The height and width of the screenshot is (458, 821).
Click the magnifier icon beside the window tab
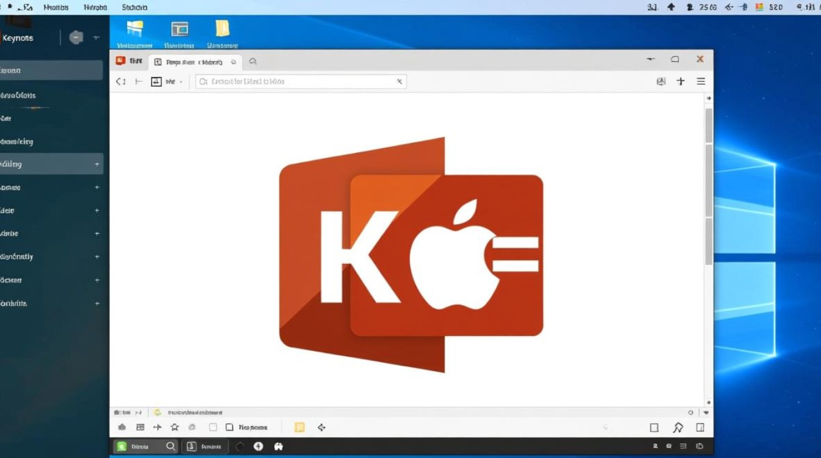[252, 62]
